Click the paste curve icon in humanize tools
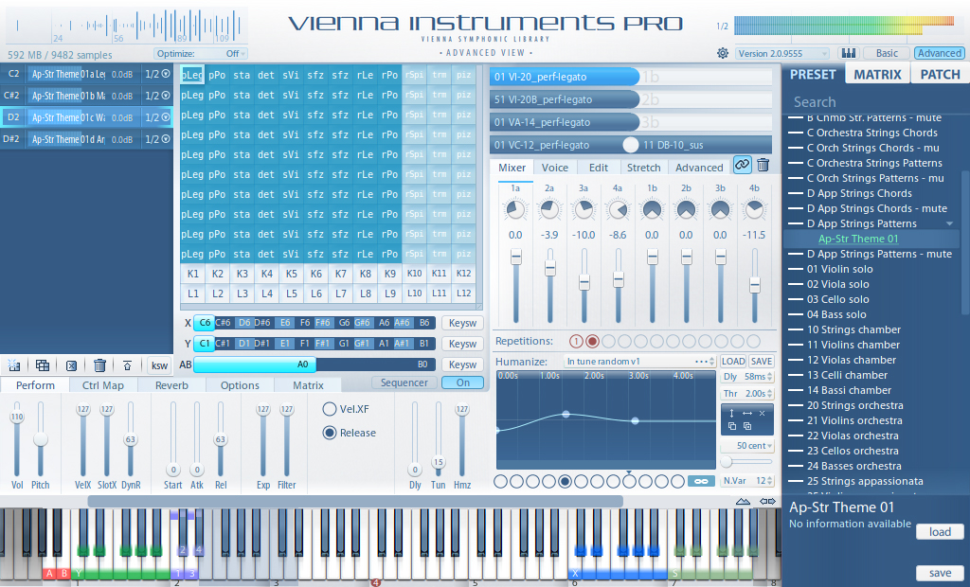Image resolution: width=970 pixels, height=587 pixels. point(747,426)
